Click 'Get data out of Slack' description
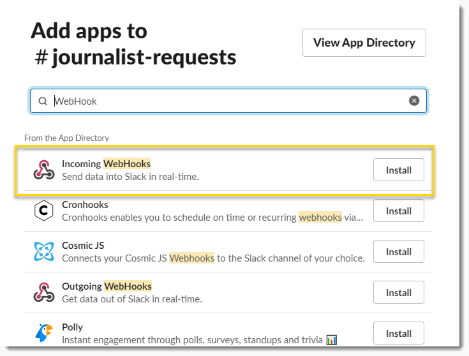The image size is (469, 356). pos(132,299)
